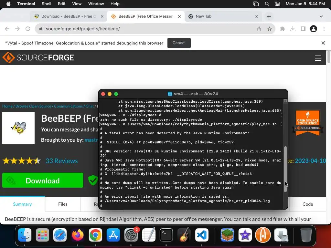Viewport: 331px width, 248px height.
Task: Click the SourceForge logo
Action: (x=38, y=57)
